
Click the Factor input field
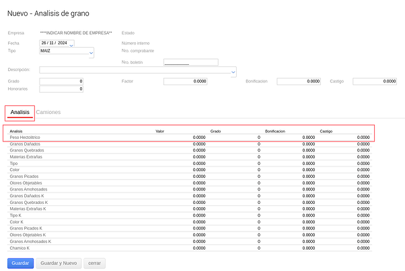[x=185, y=81]
